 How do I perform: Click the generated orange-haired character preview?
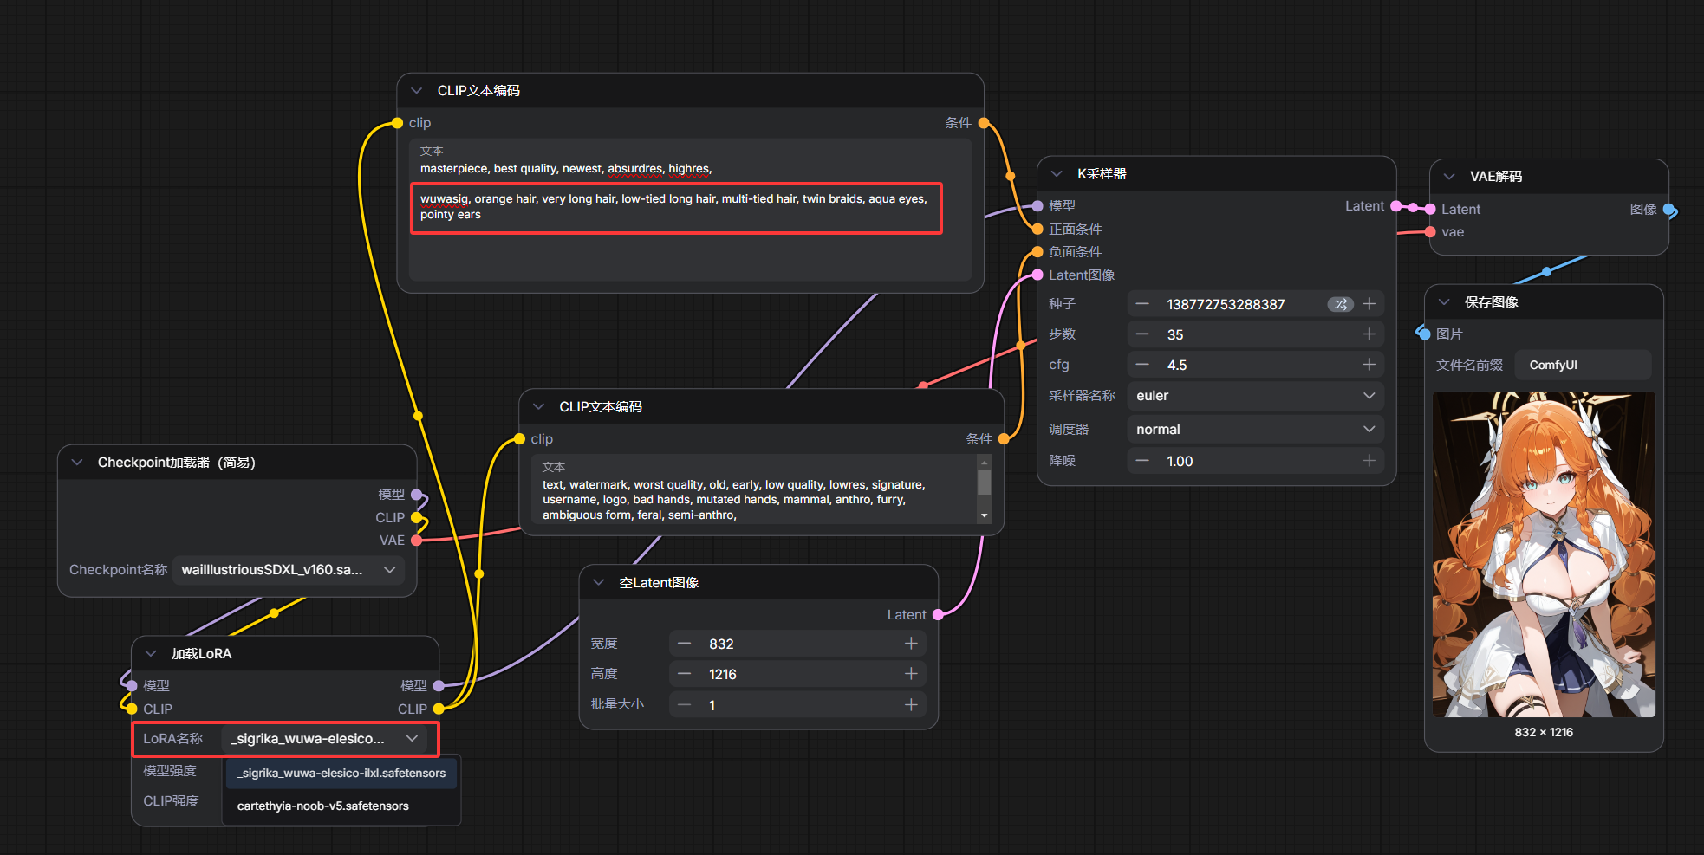pos(1543,554)
